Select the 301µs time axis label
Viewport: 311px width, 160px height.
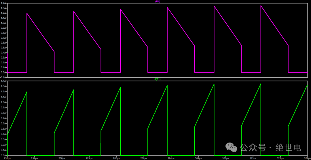[x=198, y=158]
